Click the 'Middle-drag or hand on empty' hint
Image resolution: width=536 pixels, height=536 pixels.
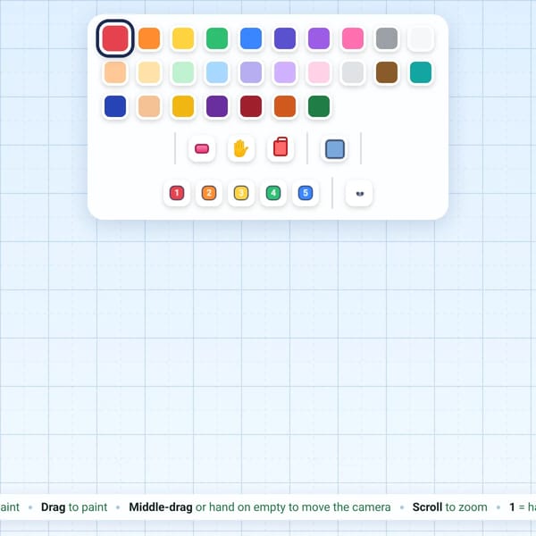point(260,507)
